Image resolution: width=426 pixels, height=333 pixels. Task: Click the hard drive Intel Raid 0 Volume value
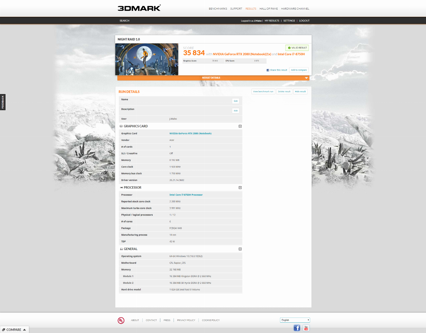185,290
